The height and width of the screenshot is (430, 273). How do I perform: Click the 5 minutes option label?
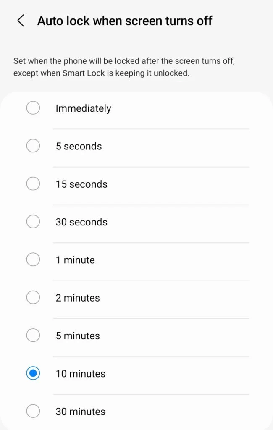click(x=77, y=335)
